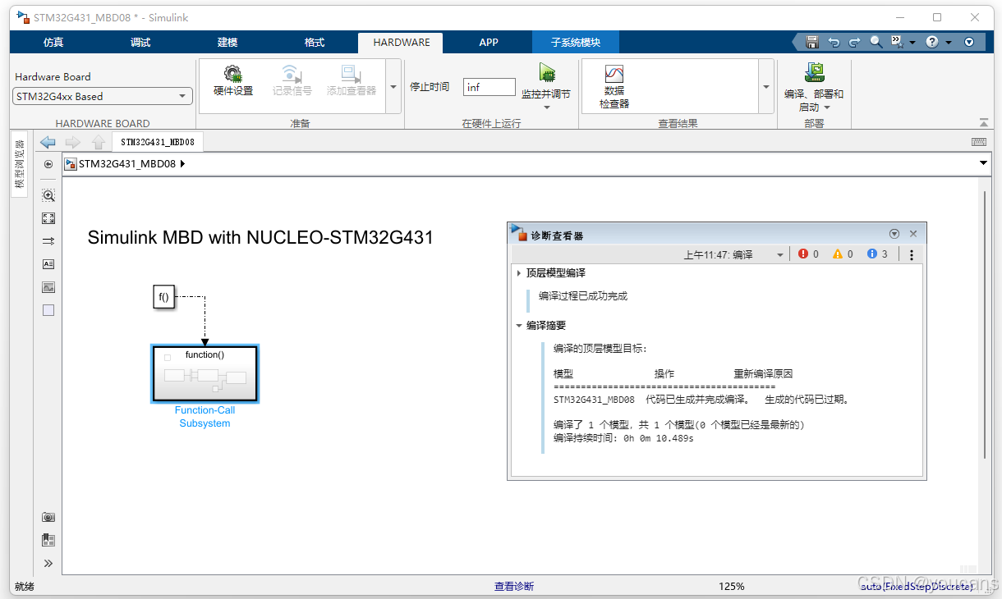Open the breadcrumb path dropdown at far right
Image resolution: width=1002 pixels, height=599 pixels.
(984, 164)
